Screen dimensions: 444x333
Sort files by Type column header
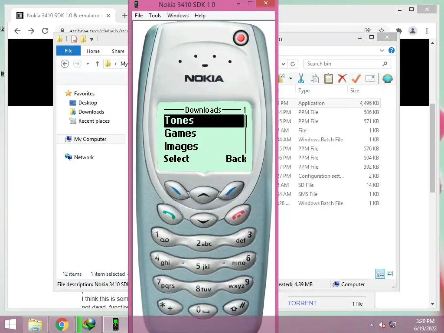304,91
